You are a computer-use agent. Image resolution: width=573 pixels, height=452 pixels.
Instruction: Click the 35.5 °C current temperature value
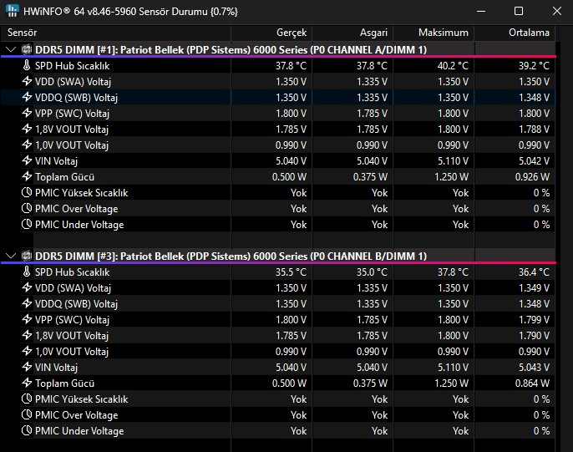[291, 272]
